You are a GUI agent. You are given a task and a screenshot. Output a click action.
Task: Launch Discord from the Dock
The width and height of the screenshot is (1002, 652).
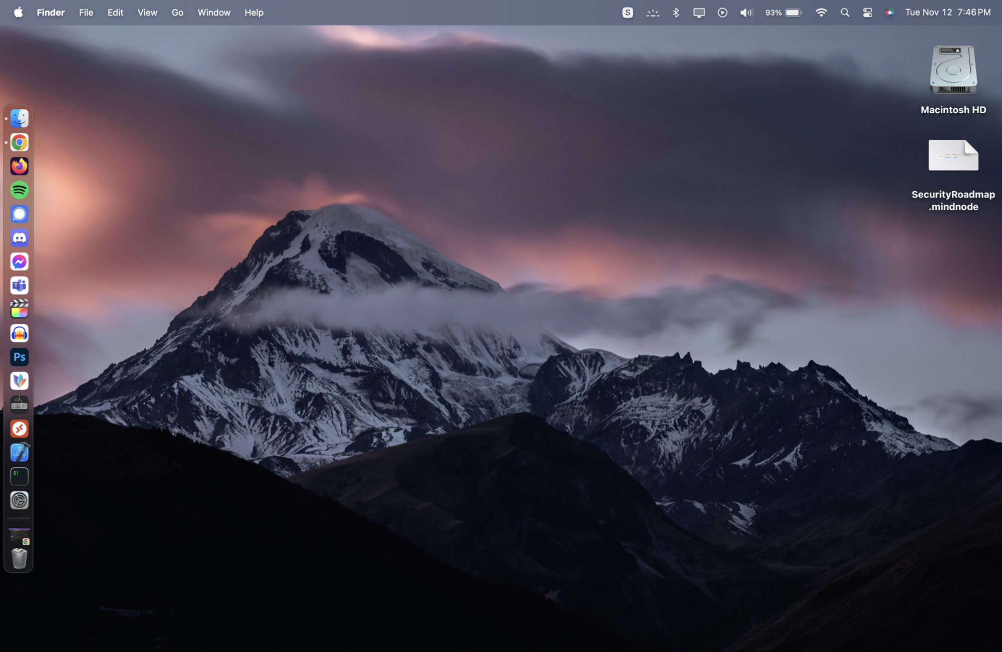[19, 238]
